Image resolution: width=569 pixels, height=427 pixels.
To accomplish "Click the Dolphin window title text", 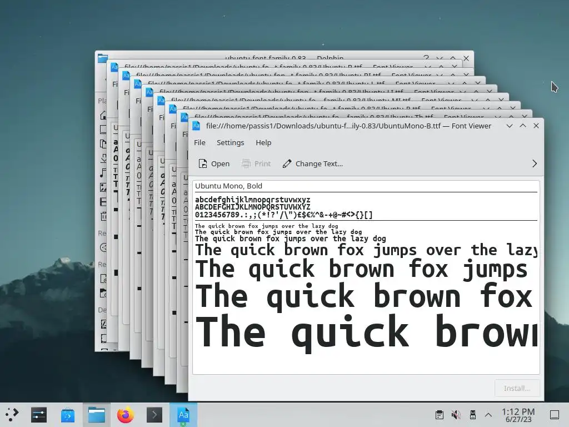I will [x=284, y=58].
